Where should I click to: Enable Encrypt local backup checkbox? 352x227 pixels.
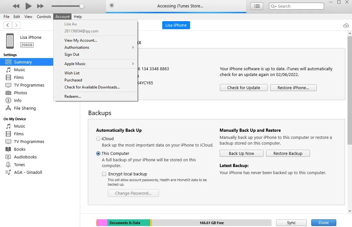pos(104,174)
